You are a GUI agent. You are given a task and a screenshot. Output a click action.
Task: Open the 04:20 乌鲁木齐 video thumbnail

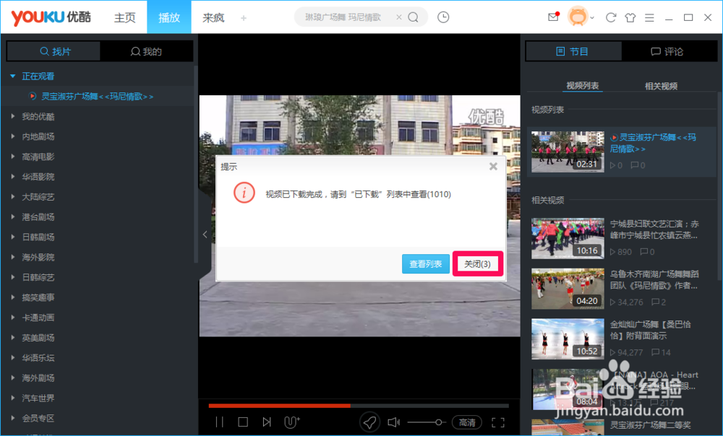point(568,288)
